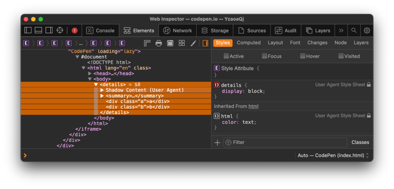The height and width of the screenshot is (189, 394).
Task: Select the Font sidebar tab
Action: click(x=295, y=43)
